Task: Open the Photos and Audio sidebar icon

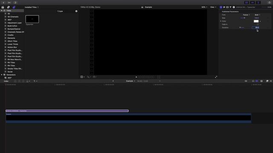Action: [x=9, y=7]
